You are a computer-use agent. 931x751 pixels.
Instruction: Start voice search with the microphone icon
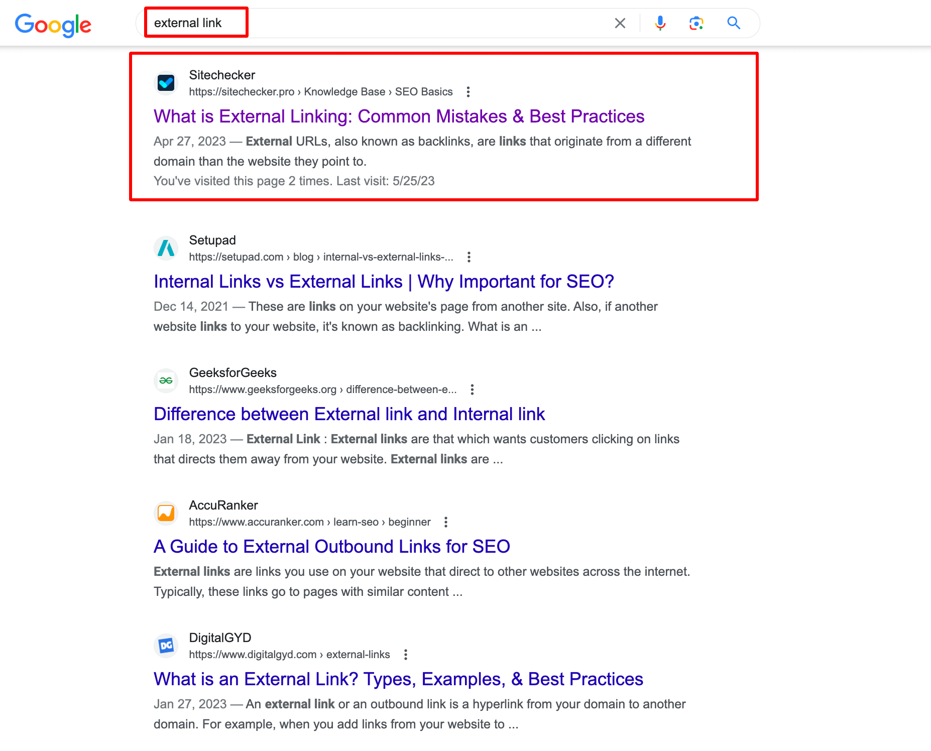point(660,23)
